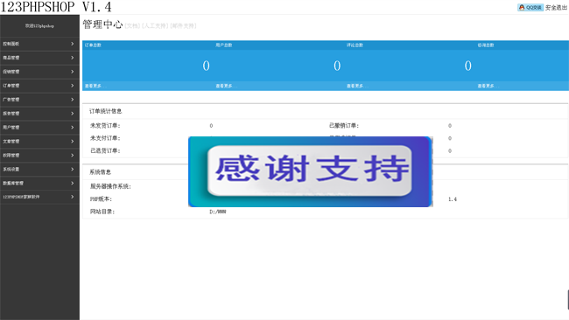Viewport: 569px width, 320px height.
Task: Expand the 权限管理 row chevron
Action: click(72, 155)
